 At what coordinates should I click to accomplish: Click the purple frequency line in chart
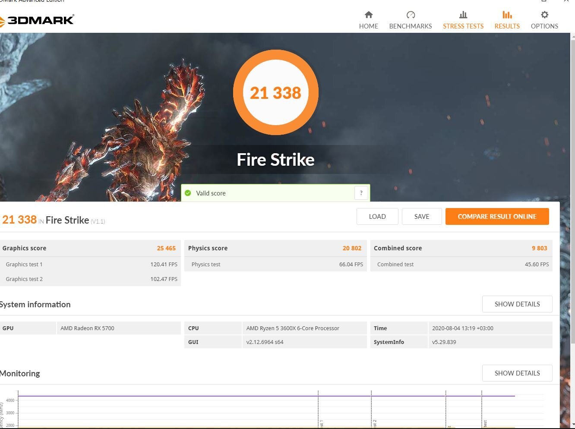click(266, 396)
